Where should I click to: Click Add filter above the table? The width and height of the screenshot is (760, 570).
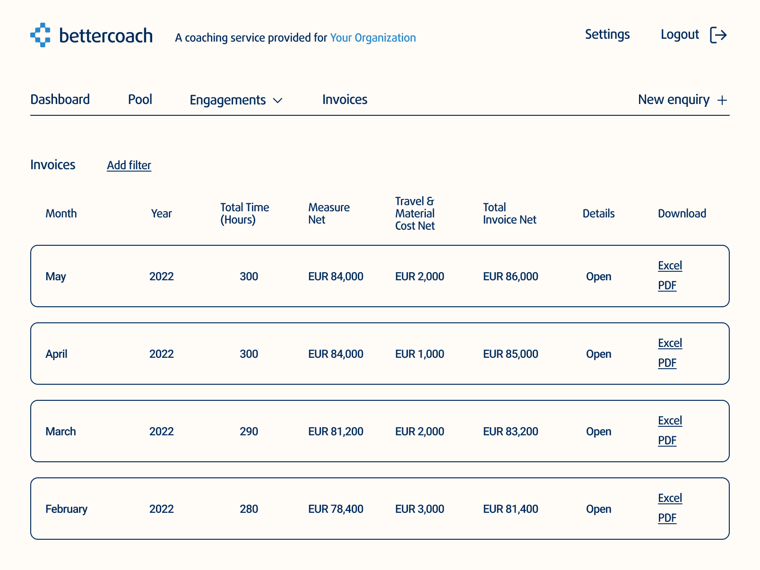129,165
